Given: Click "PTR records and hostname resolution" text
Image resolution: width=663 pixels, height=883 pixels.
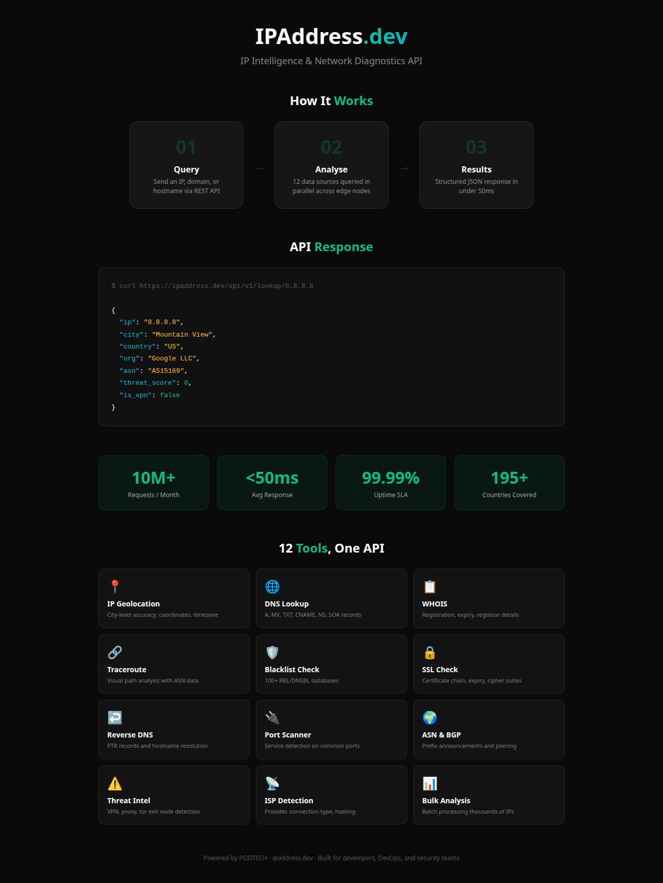Looking at the screenshot, I should [x=157, y=746].
